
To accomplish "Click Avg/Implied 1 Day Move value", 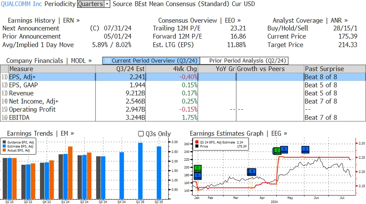I will coord(112,45).
